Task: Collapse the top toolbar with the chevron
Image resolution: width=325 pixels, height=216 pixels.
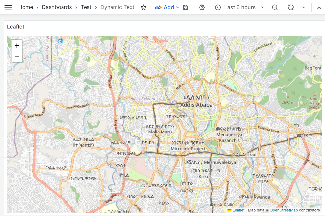Action: [319, 7]
